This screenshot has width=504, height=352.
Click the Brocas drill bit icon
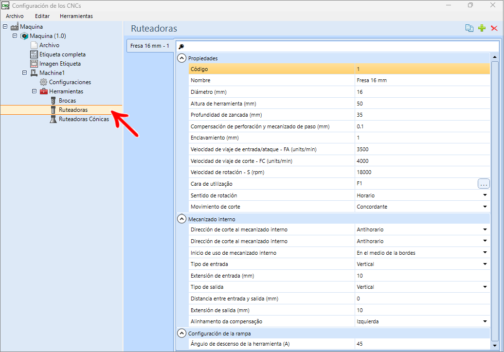coord(54,101)
